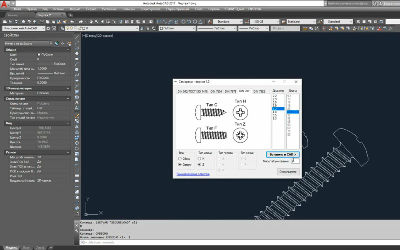This screenshot has height=250, width=400.
Task: Select the Rotate tool
Action: (x=77, y=148)
